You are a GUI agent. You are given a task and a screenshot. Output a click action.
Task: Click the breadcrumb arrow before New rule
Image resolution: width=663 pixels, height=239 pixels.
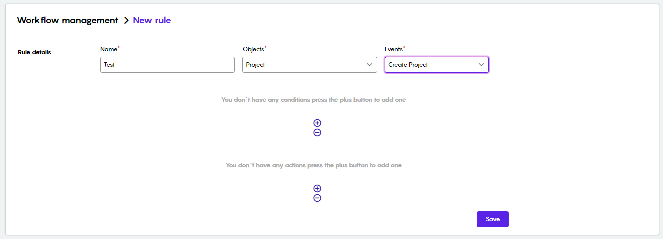pos(126,20)
